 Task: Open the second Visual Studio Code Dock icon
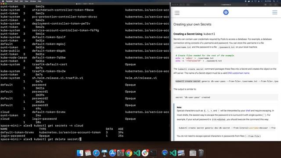click(x=173, y=153)
